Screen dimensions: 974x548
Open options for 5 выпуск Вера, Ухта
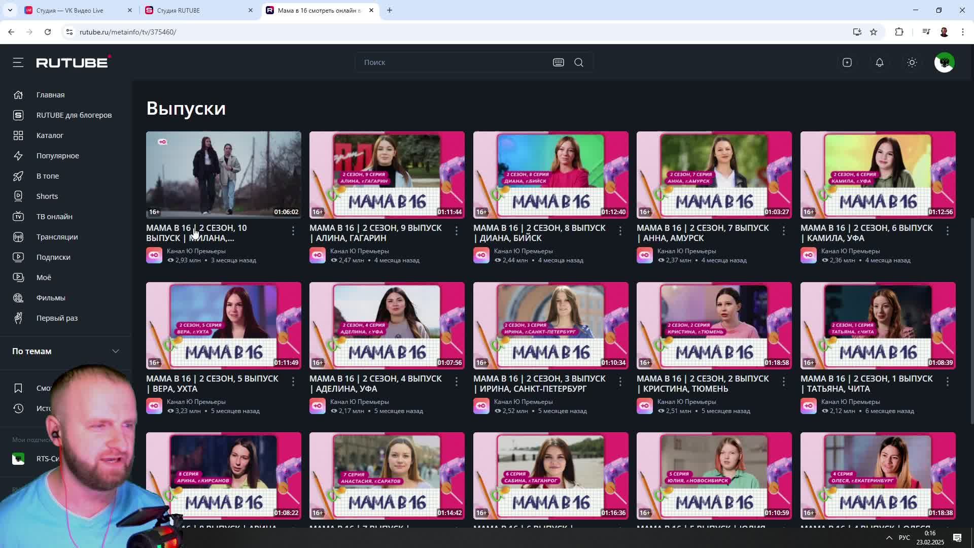(x=293, y=382)
